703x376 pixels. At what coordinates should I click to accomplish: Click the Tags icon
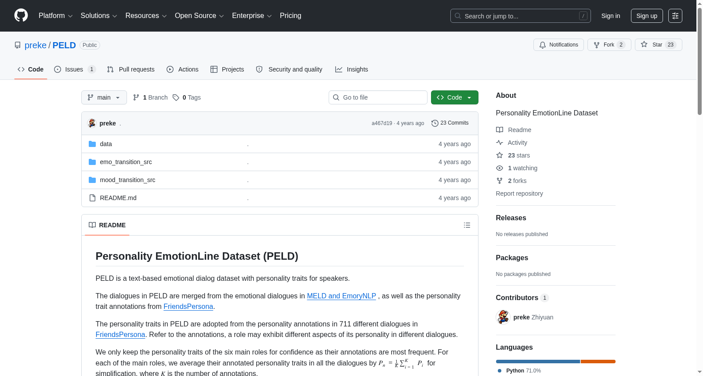[x=176, y=97]
